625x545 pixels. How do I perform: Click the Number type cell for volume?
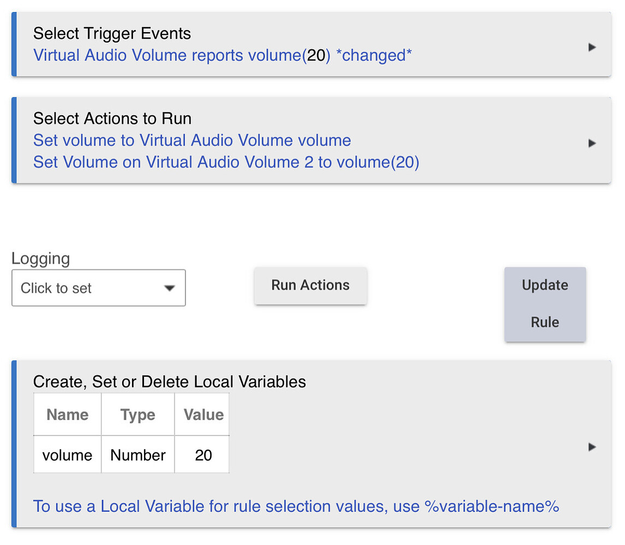pos(137,455)
